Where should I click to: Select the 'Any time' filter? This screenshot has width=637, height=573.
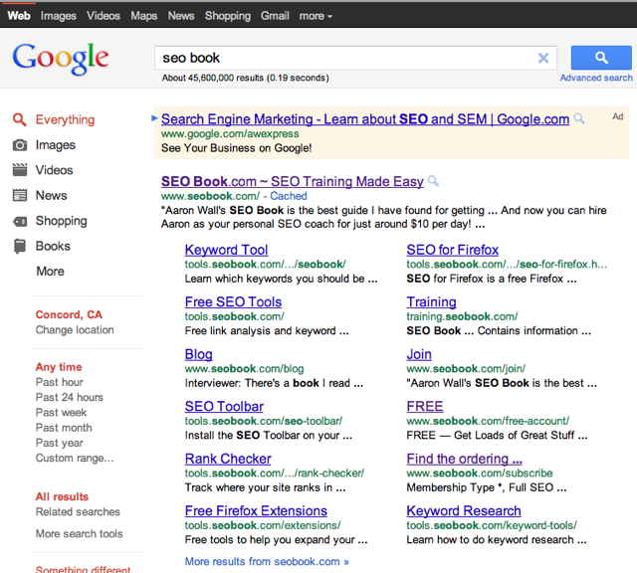pyautogui.click(x=59, y=367)
